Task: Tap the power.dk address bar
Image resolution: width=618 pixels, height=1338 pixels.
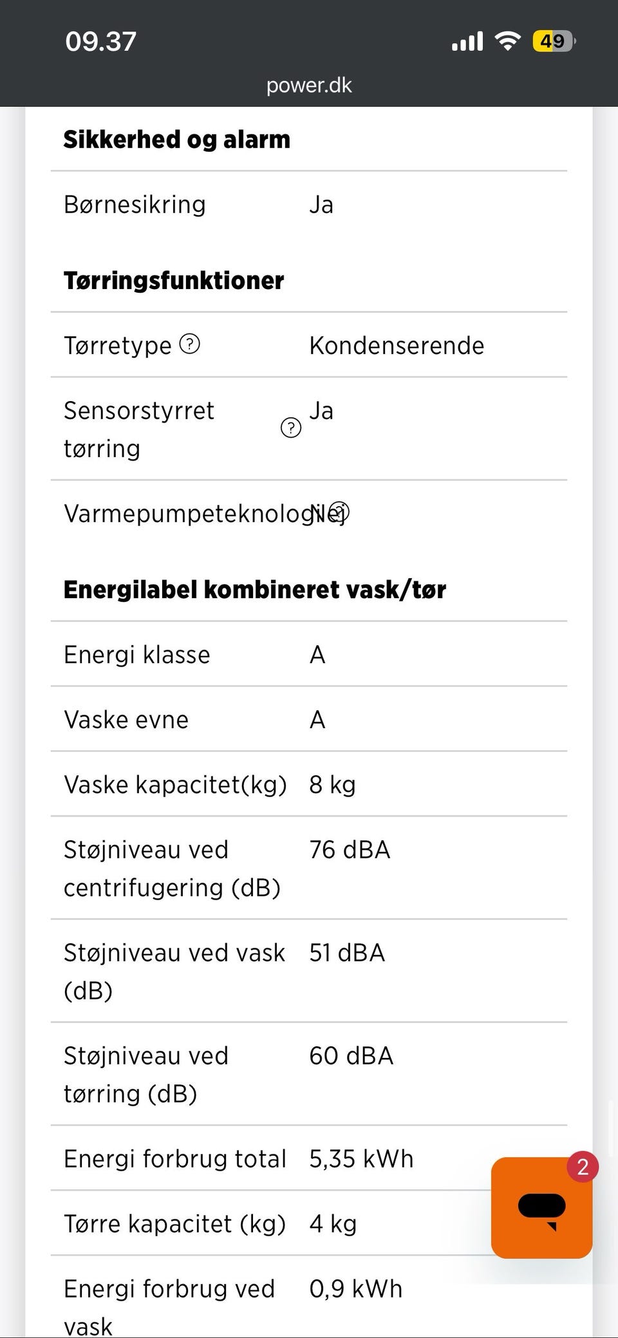Action: pyautogui.click(x=309, y=85)
